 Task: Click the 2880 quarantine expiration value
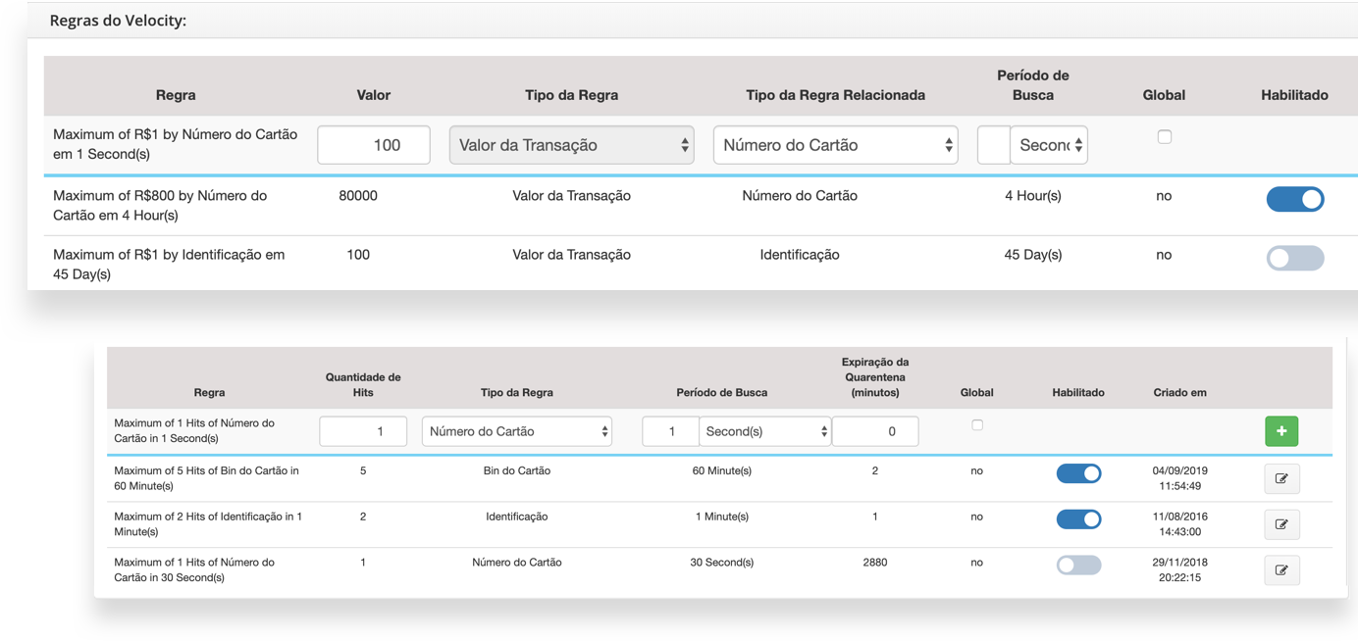(875, 563)
